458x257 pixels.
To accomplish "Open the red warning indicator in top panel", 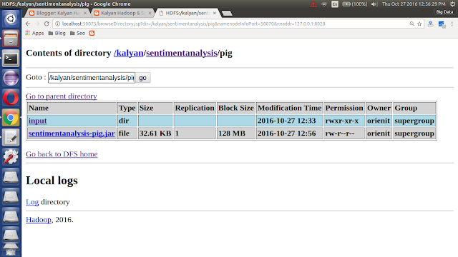I will [313, 4].
